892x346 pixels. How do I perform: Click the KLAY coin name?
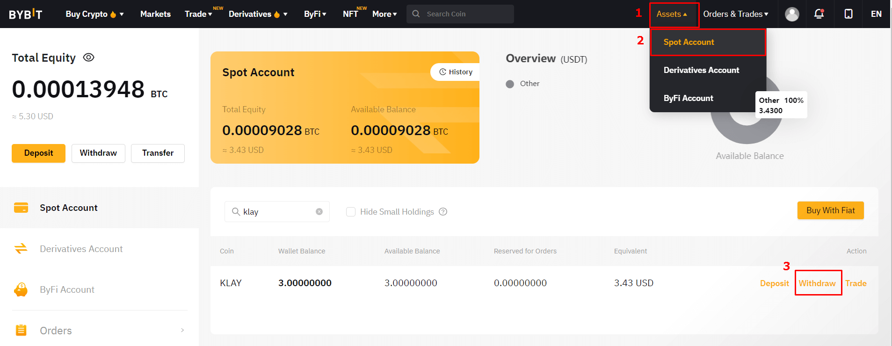(231, 283)
